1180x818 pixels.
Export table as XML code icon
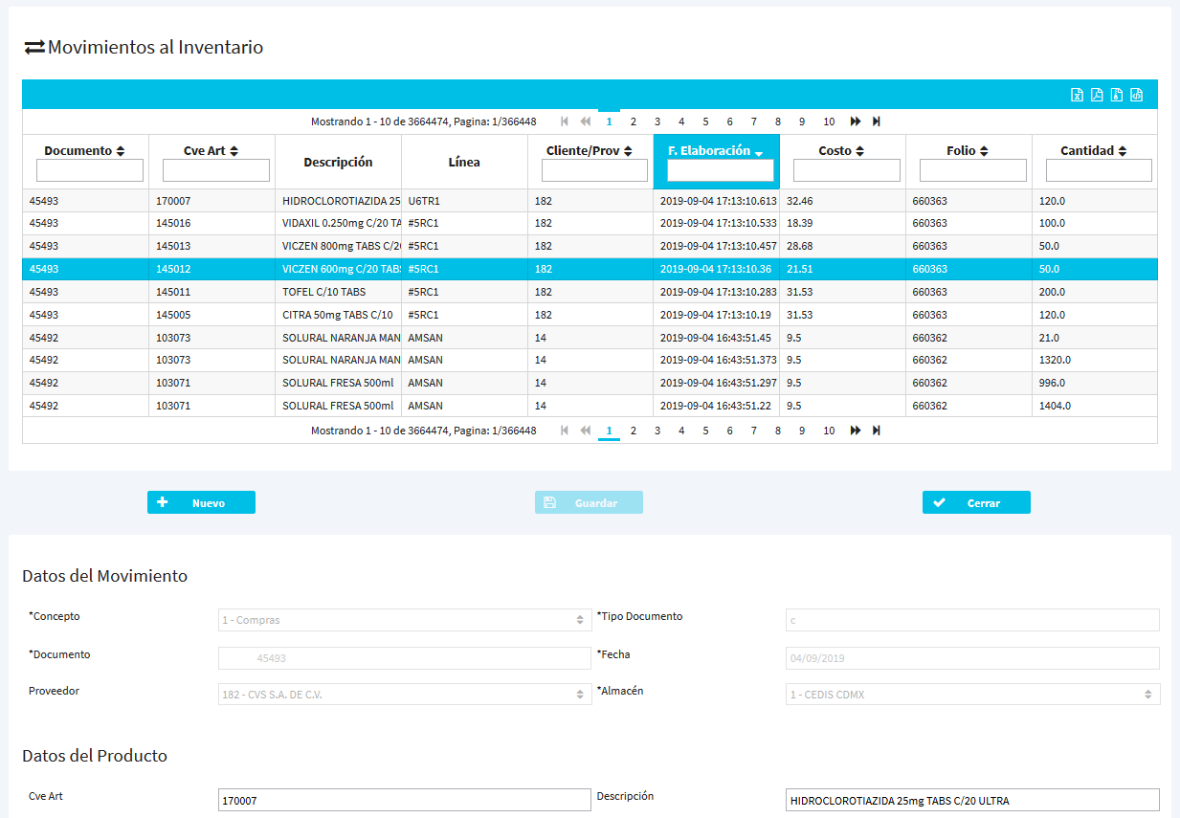(1137, 95)
